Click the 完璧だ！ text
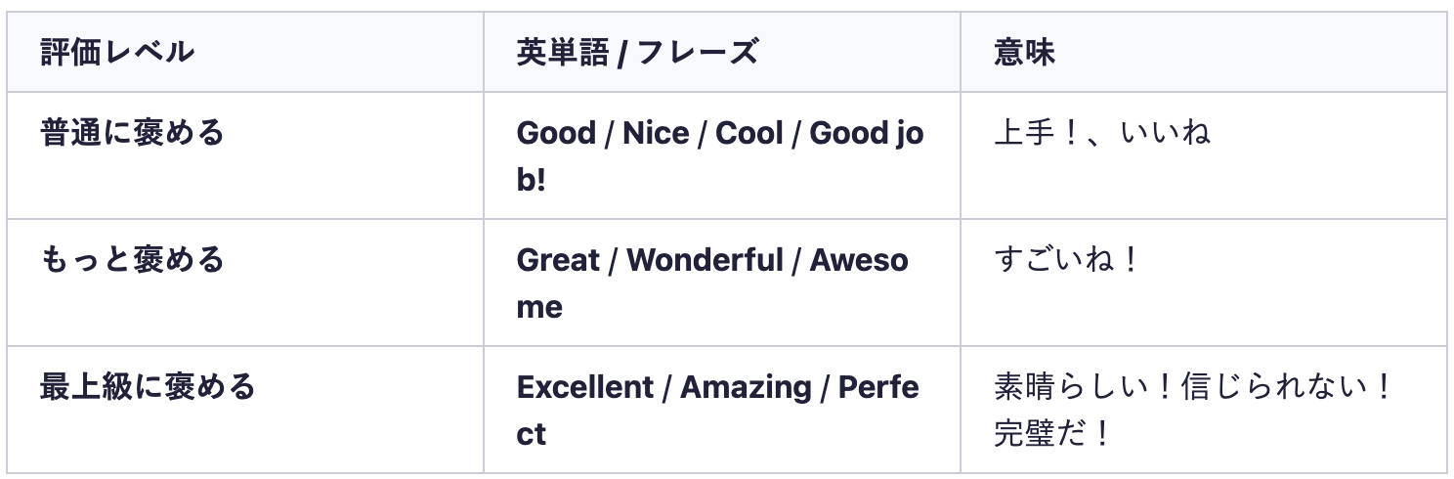1454x479 pixels. pos(1052,432)
